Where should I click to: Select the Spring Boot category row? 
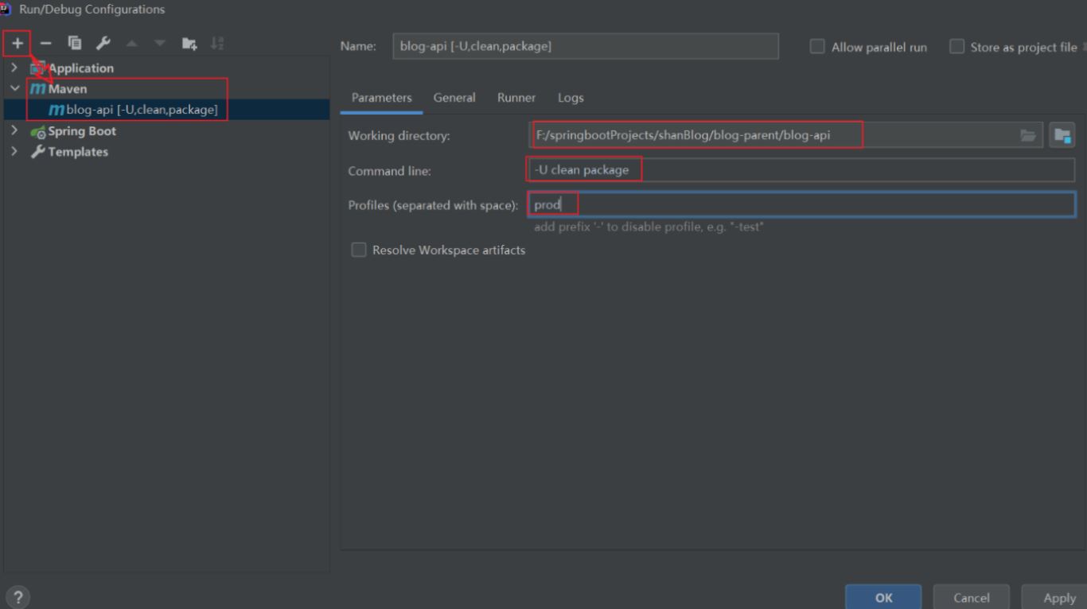166,131
